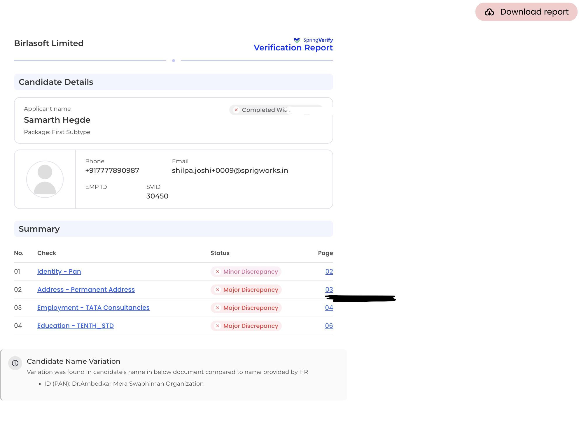
Task: Click X icon on TENTH_STD status badge
Action: 218,326
